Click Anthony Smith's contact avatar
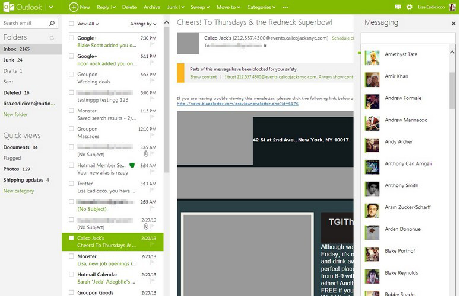Viewport: 460px width, 296px height. point(372,189)
